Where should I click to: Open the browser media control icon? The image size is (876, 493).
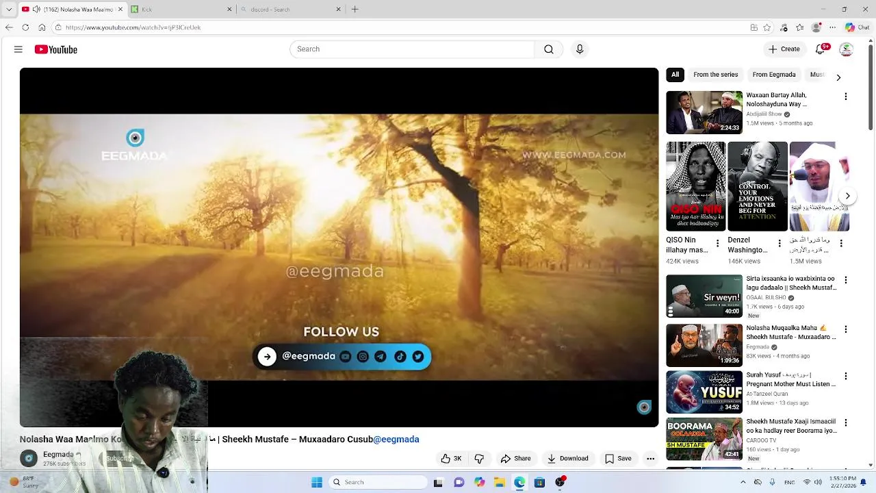(x=784, y=27)
